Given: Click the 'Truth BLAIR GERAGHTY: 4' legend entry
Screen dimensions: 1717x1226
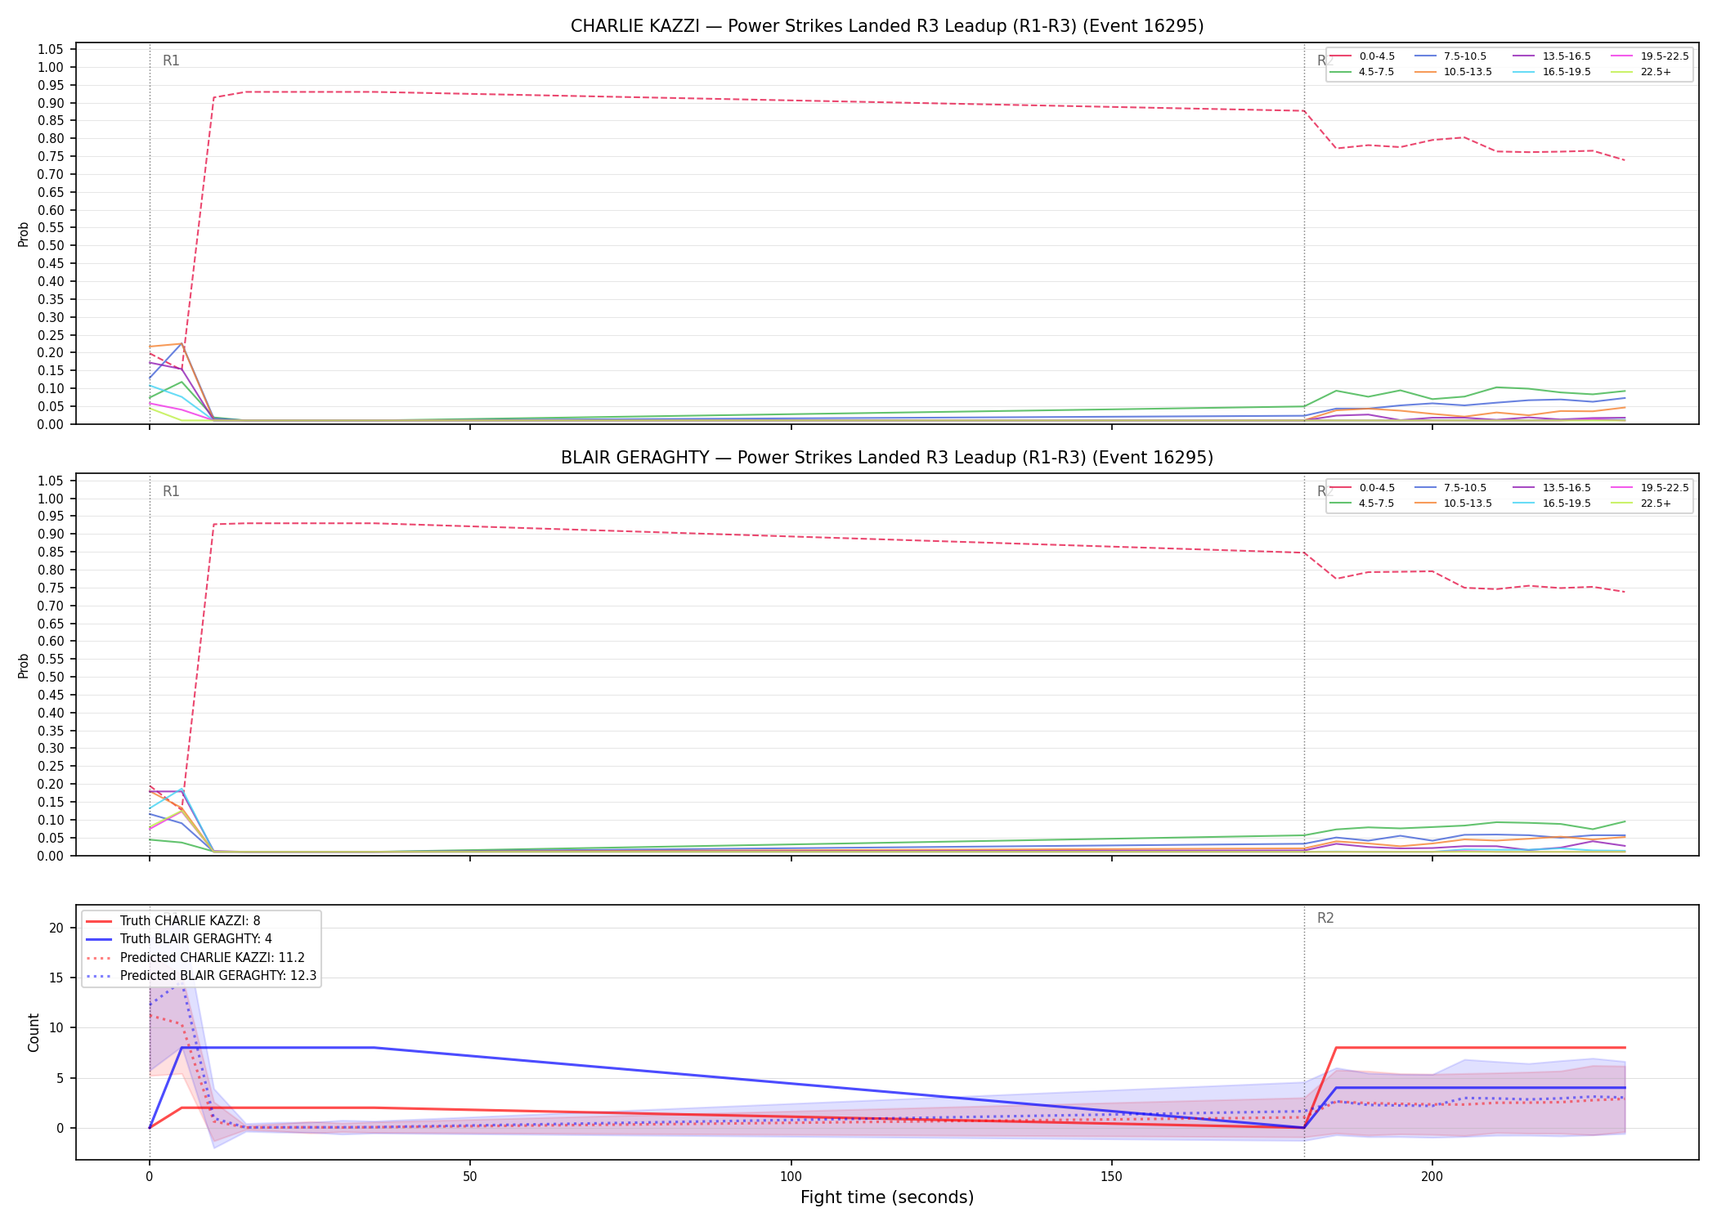Looking at the screenshot, I should coord(179,939).
